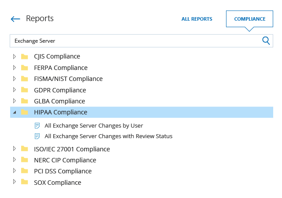The width and height of the screenshot is (282, 198).
Task: Open All Exchange Server Changes by User
Action: tap(94, 125)
